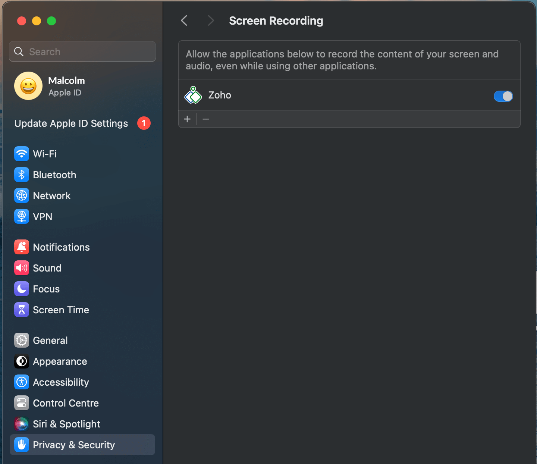
Task: Click the Focus moon icon
Action: tap(22, 289)
